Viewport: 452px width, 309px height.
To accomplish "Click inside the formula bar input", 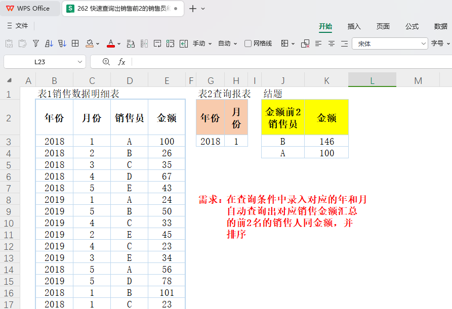I will coord(292,62).
